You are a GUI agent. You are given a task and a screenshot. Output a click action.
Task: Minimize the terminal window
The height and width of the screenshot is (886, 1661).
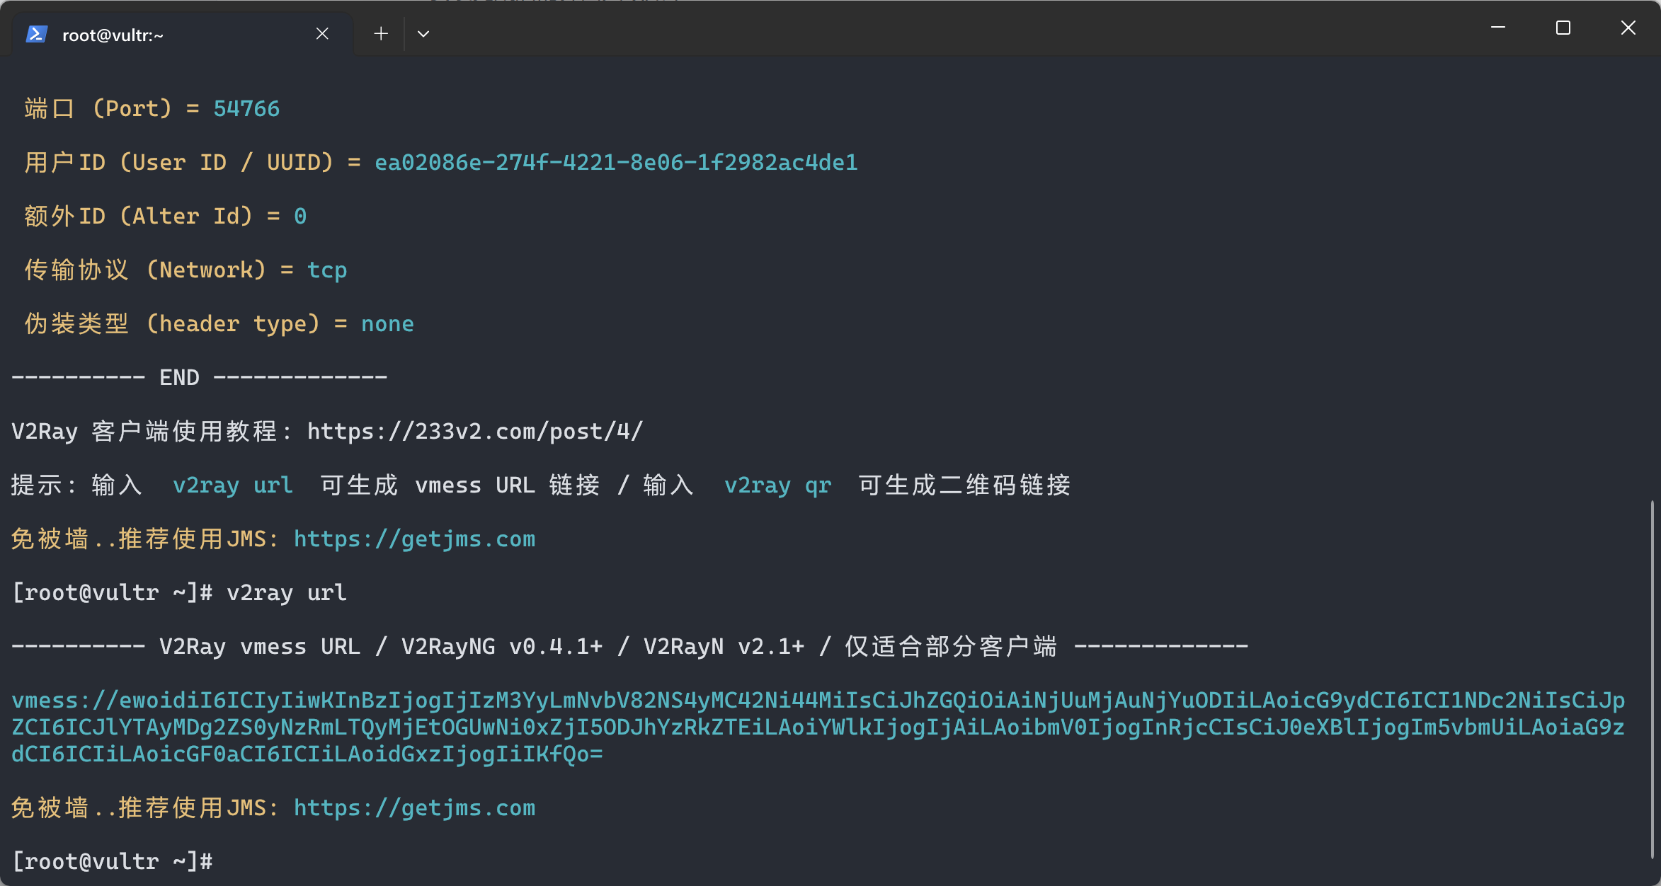(x=1497, y=28)
